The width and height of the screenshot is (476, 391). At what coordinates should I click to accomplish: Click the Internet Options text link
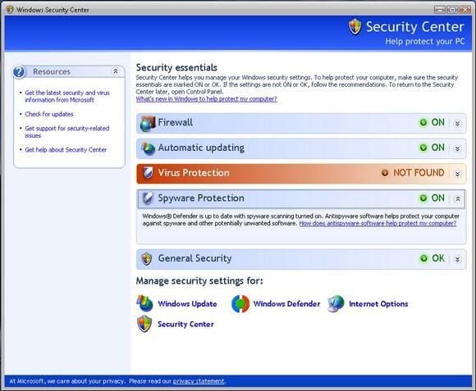378,304
